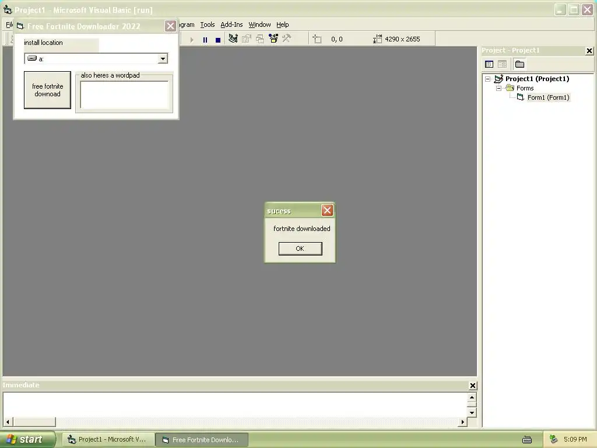Click Immediate window scroll right arrow
Viewport: 597px width, 448px height.
[x=462, y=422]
